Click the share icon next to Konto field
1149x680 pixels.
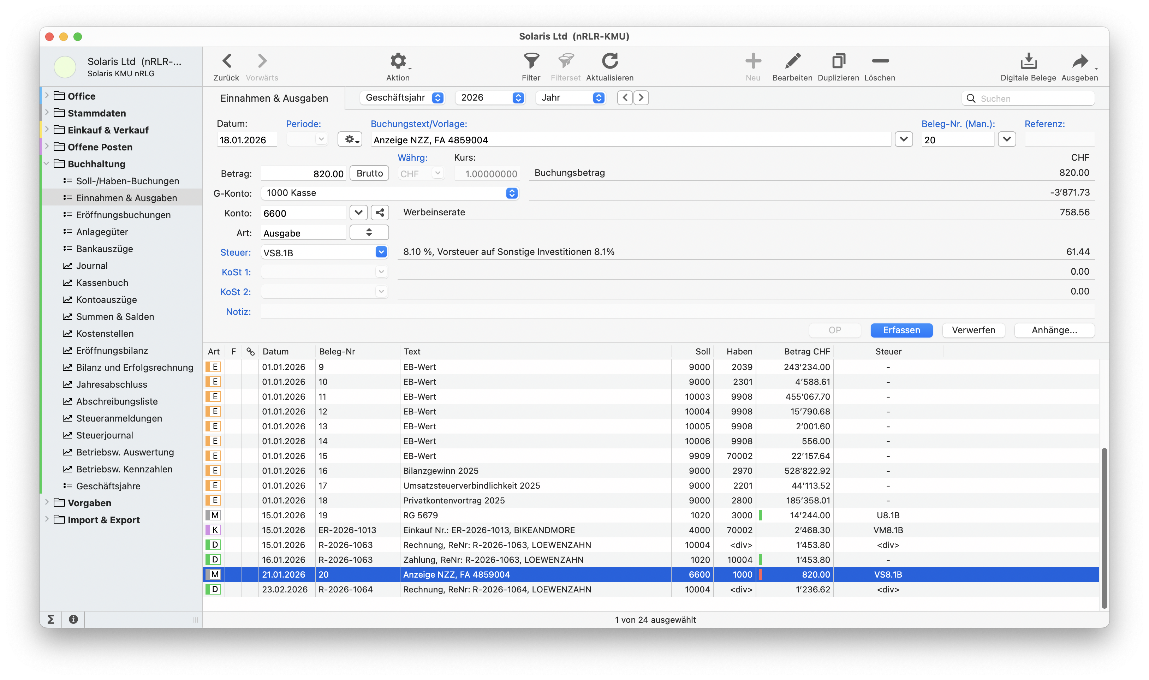(x=380, y=213)
